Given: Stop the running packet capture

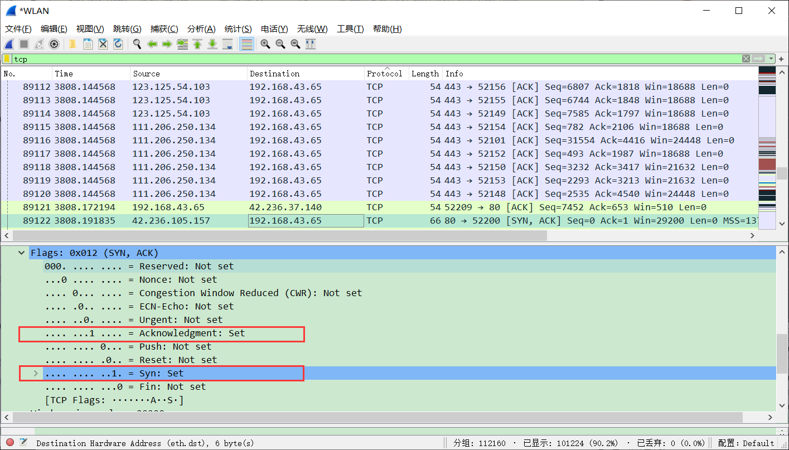Looking at the screenshot, I should coord(24,44).
